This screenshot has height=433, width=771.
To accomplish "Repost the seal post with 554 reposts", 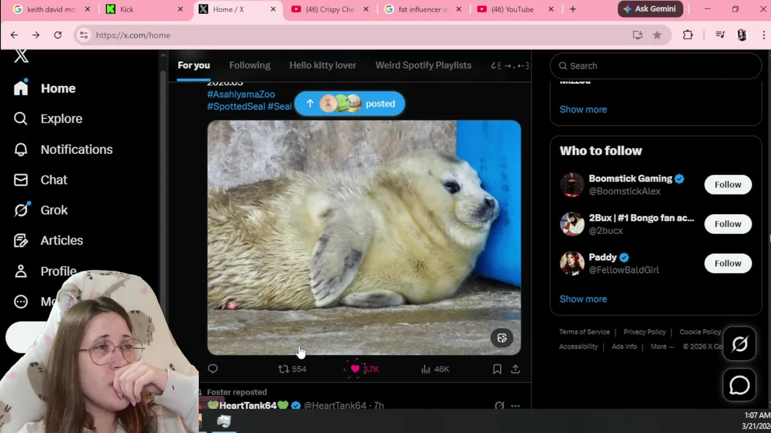I will click(292, 369).
